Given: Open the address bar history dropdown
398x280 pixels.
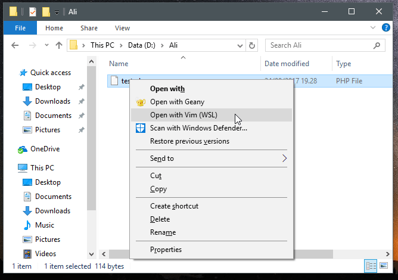Looking at the screenshot, I should (x=239, y=45).
